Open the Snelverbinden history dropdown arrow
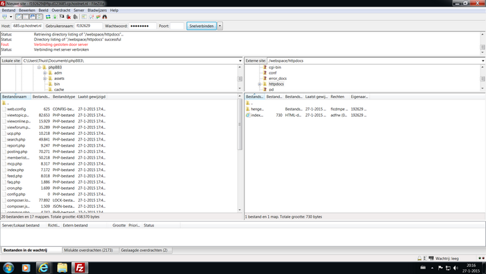Screen dimensions: 486x274 coord(220,26)
